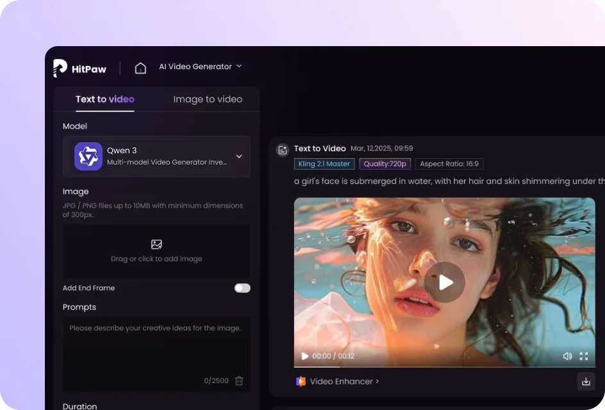605x410 pixels.
Task: Click the Qwen 3 model icon
Action: (88, 156)
